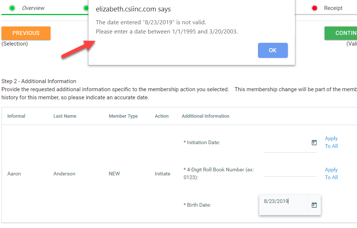Click the Anderson last name cell
This screenshot has height=228, width=357.
tap(64, 174)
